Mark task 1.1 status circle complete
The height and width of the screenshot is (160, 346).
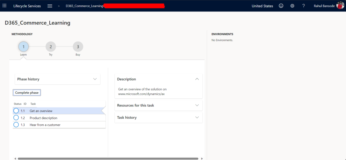[16, 111]
